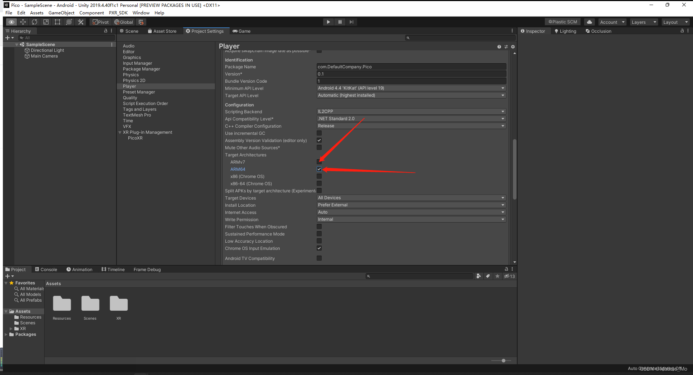The width and height of the screenshot is (693, 375).
Task: Toggle Global handle rotation
Action: click(124, 22)
